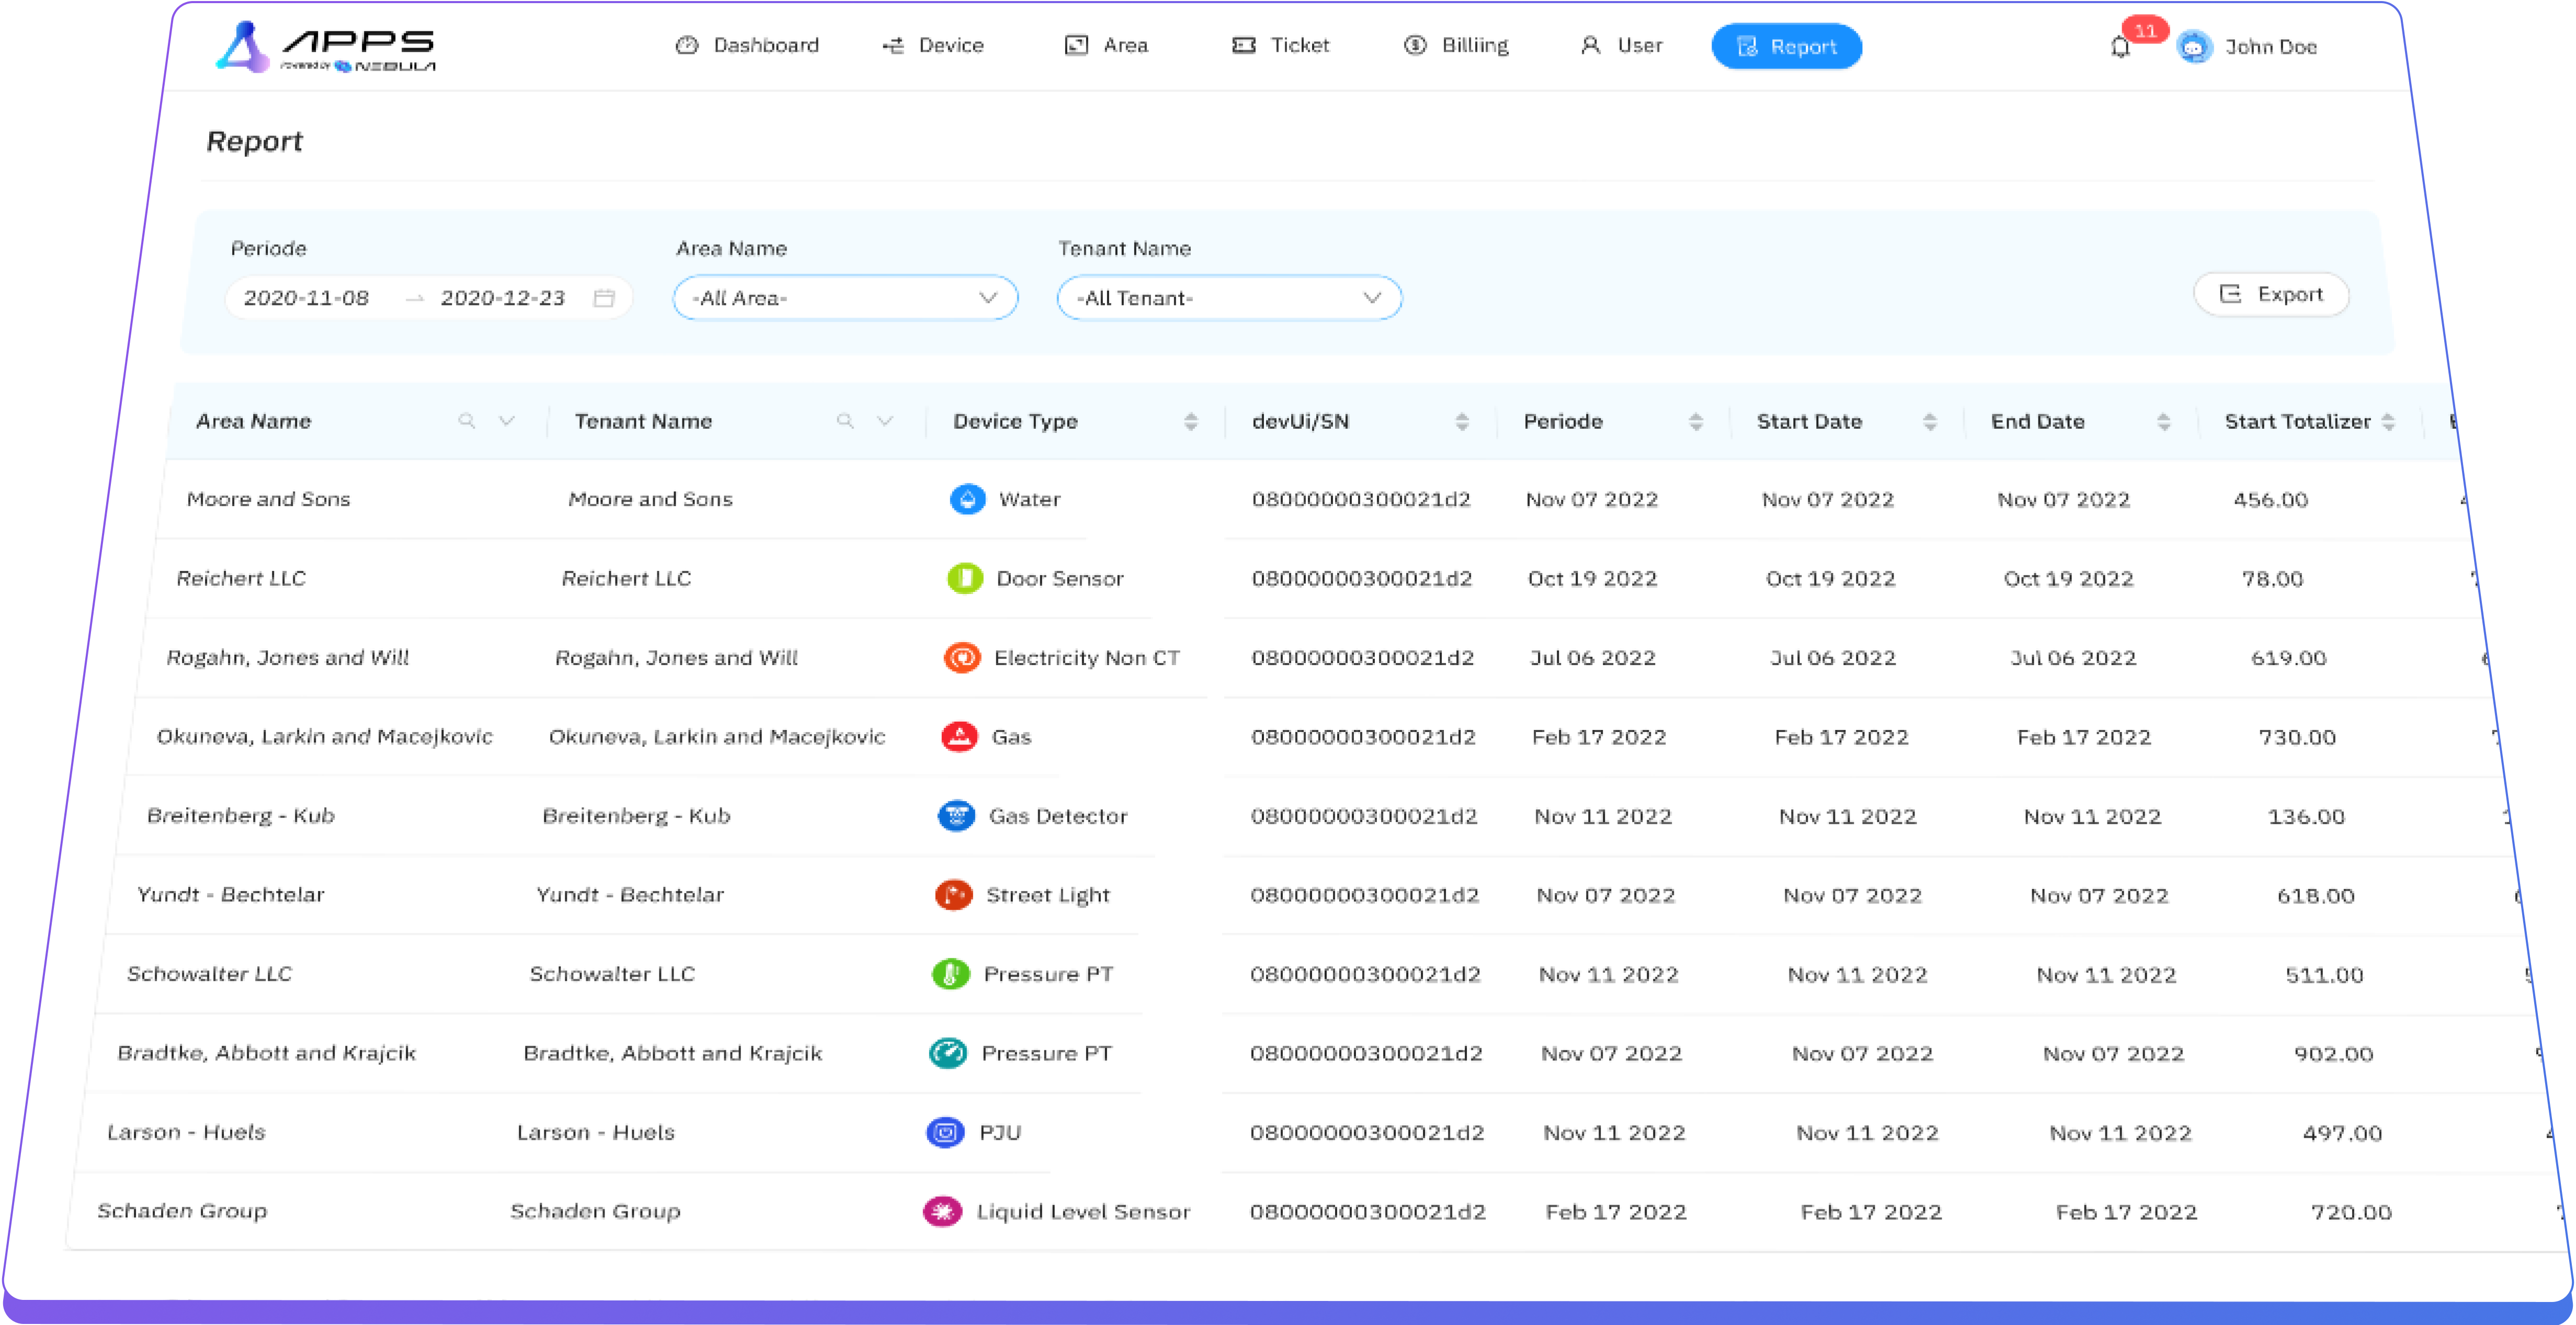Switch to User page

(x=1621, y=45)
